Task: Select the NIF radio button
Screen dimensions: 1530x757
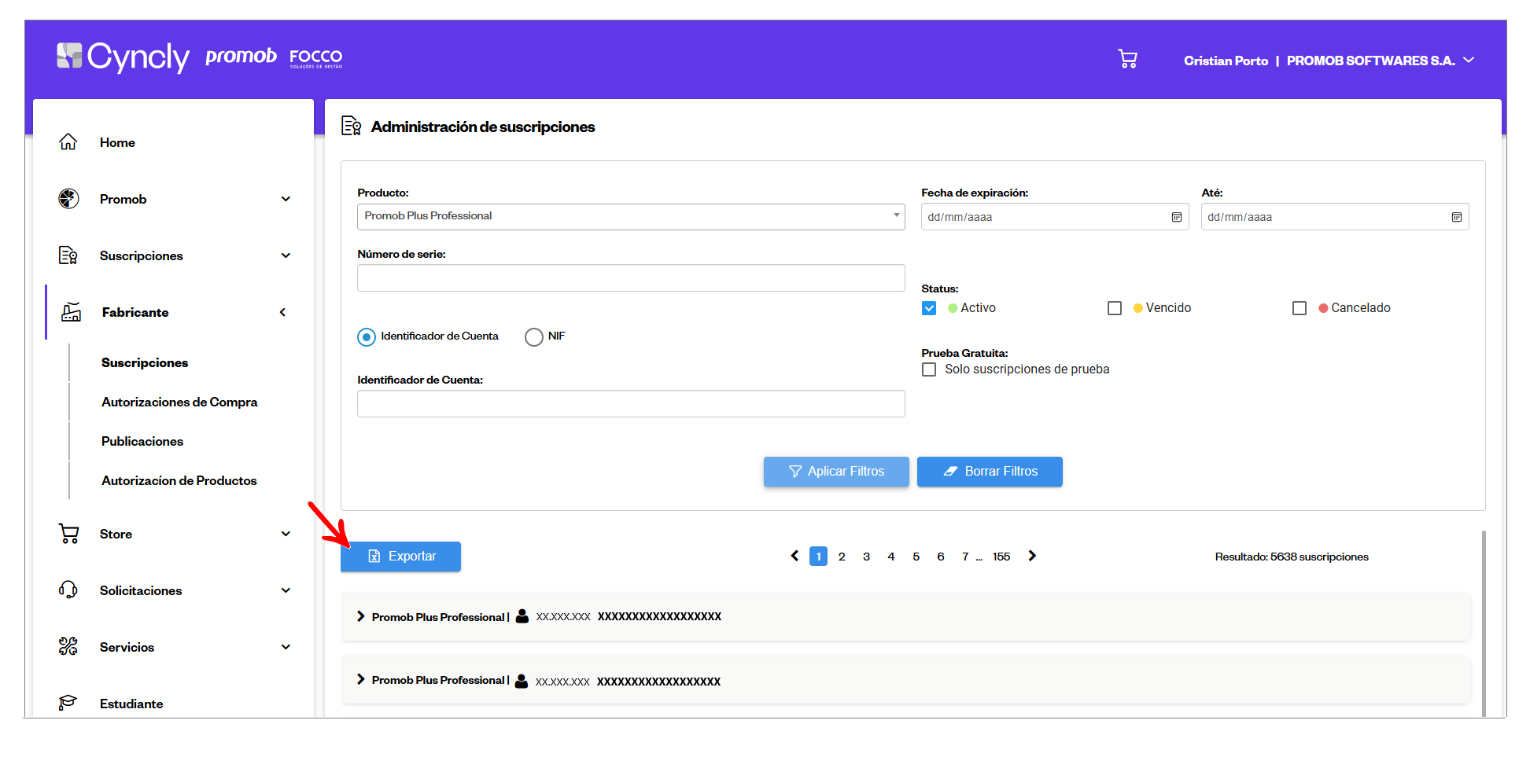Action: click(534, 337)
